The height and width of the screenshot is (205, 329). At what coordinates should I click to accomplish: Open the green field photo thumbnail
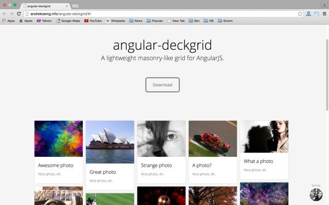pyautogui.click(x=110, y=199)
